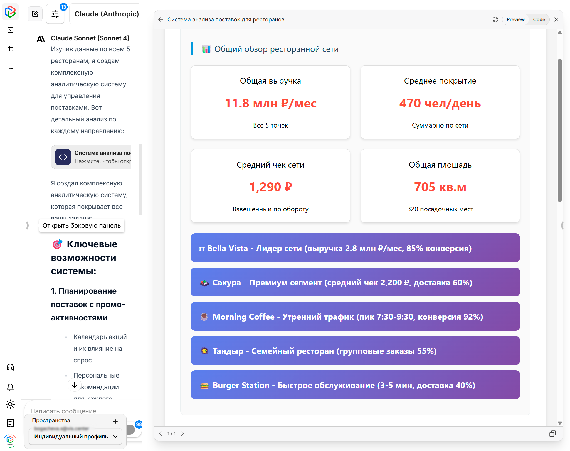
Task: Click the preview vertical scrollbar thumb
Action: [x=560, y=130]
